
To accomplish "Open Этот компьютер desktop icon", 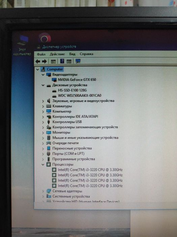I will [23, 45].
